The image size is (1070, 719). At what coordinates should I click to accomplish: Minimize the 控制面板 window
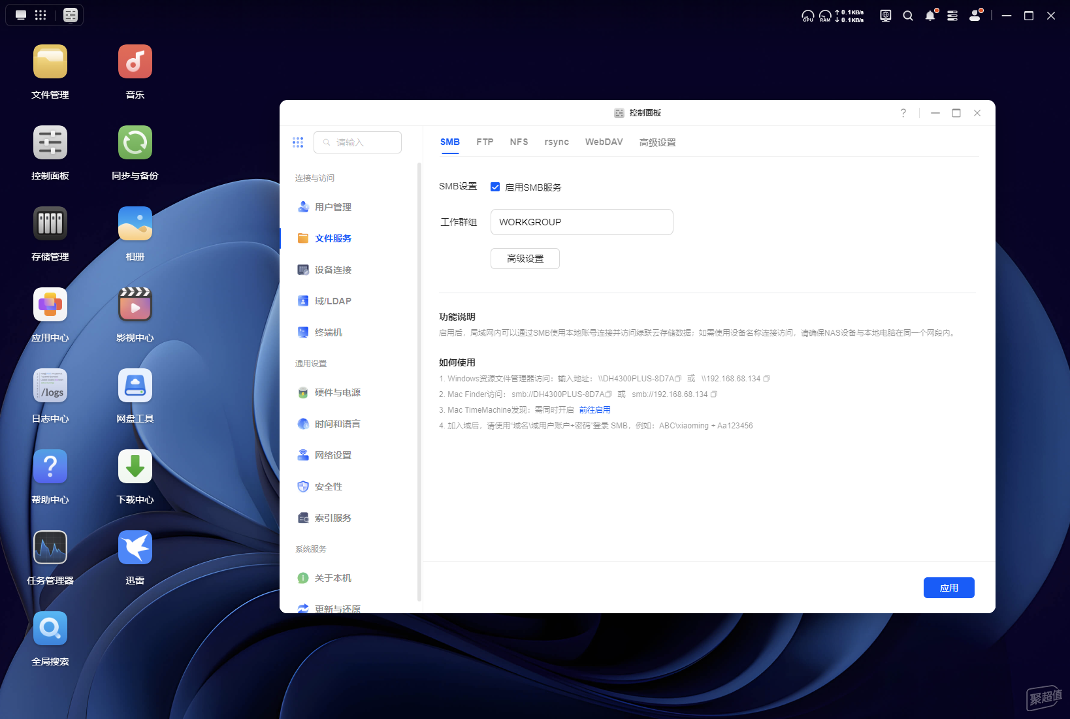pos(935,113)
